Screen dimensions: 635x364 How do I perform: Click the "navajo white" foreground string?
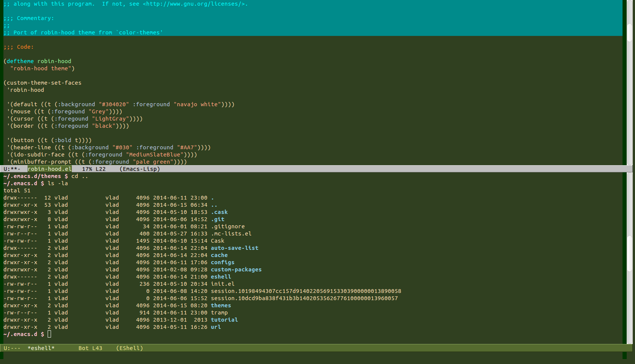[198, 104]
